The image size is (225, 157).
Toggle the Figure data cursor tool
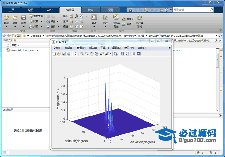tap(102, 54)
